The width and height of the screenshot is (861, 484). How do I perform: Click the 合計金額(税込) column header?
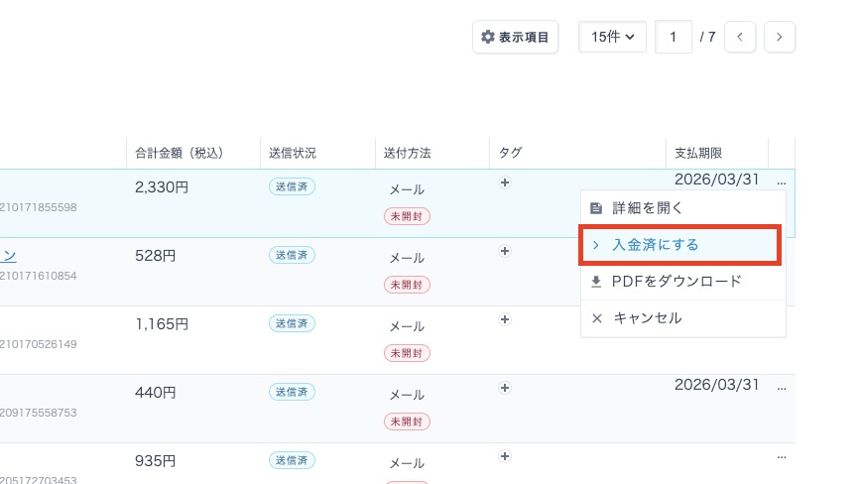[180, 153]
